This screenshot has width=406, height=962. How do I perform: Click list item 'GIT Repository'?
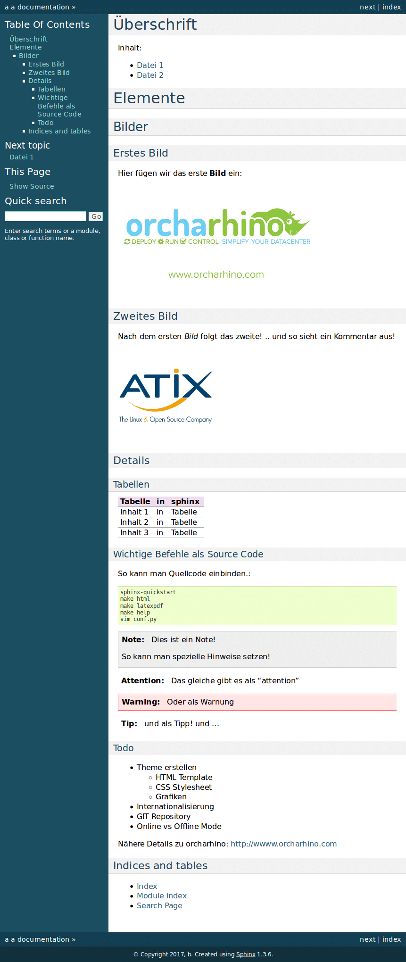tap(164, 816)
